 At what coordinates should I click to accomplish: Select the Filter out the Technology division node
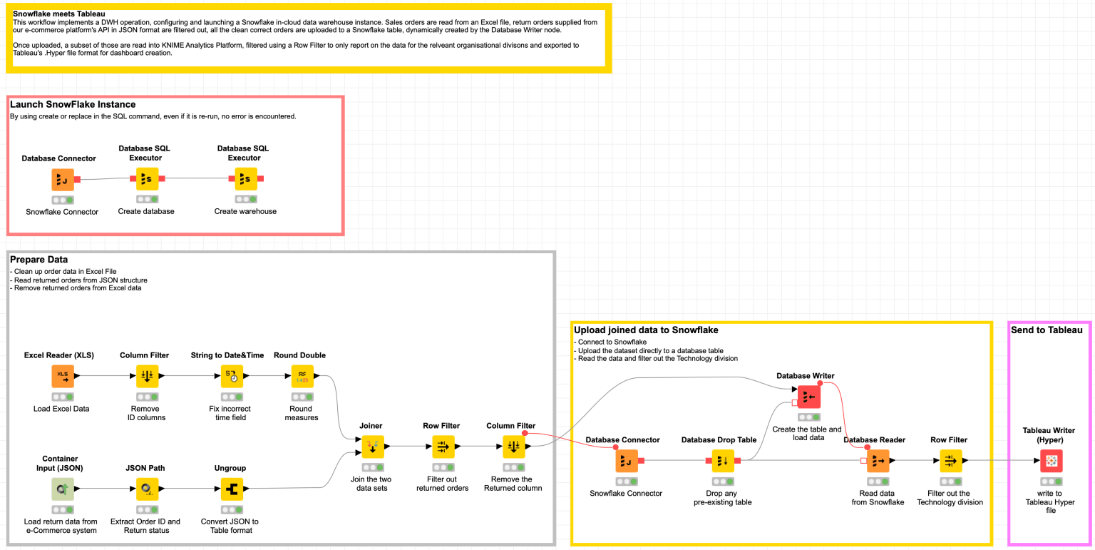click(950, 461)
